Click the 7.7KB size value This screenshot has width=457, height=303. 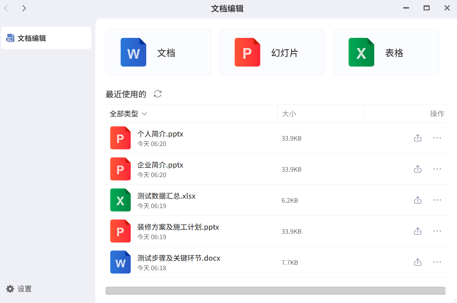point(290,263)
